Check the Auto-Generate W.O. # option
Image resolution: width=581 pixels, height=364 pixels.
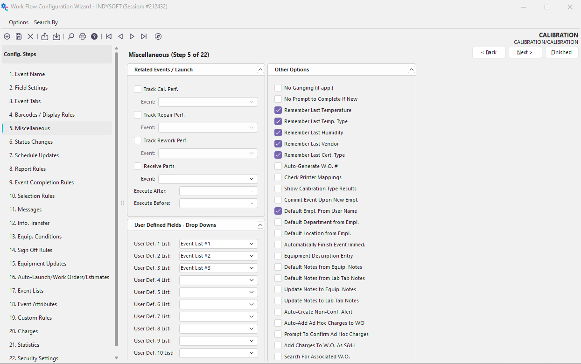(x=278, y=166)
